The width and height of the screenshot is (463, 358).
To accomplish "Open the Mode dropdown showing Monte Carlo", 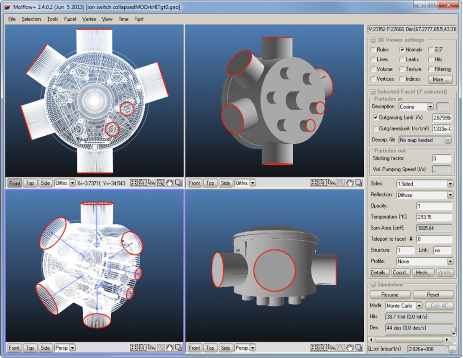I will [x=419, y=306].
